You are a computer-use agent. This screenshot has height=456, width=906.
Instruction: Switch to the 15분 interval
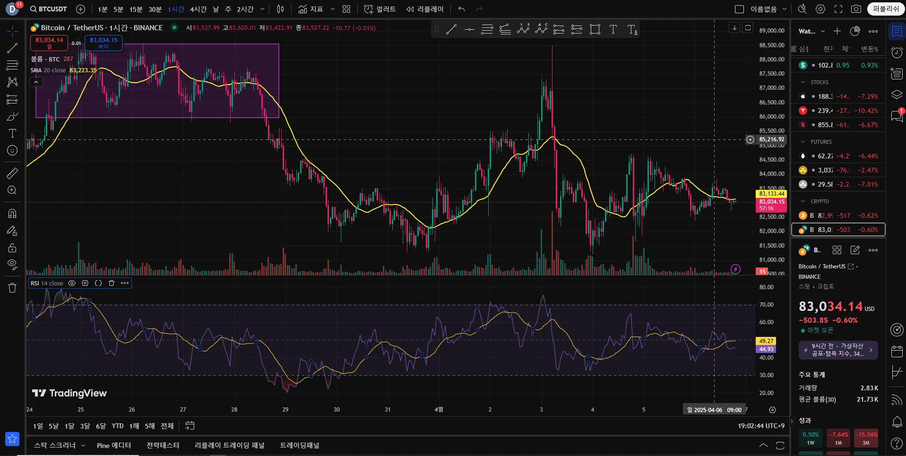pos(136,9)
